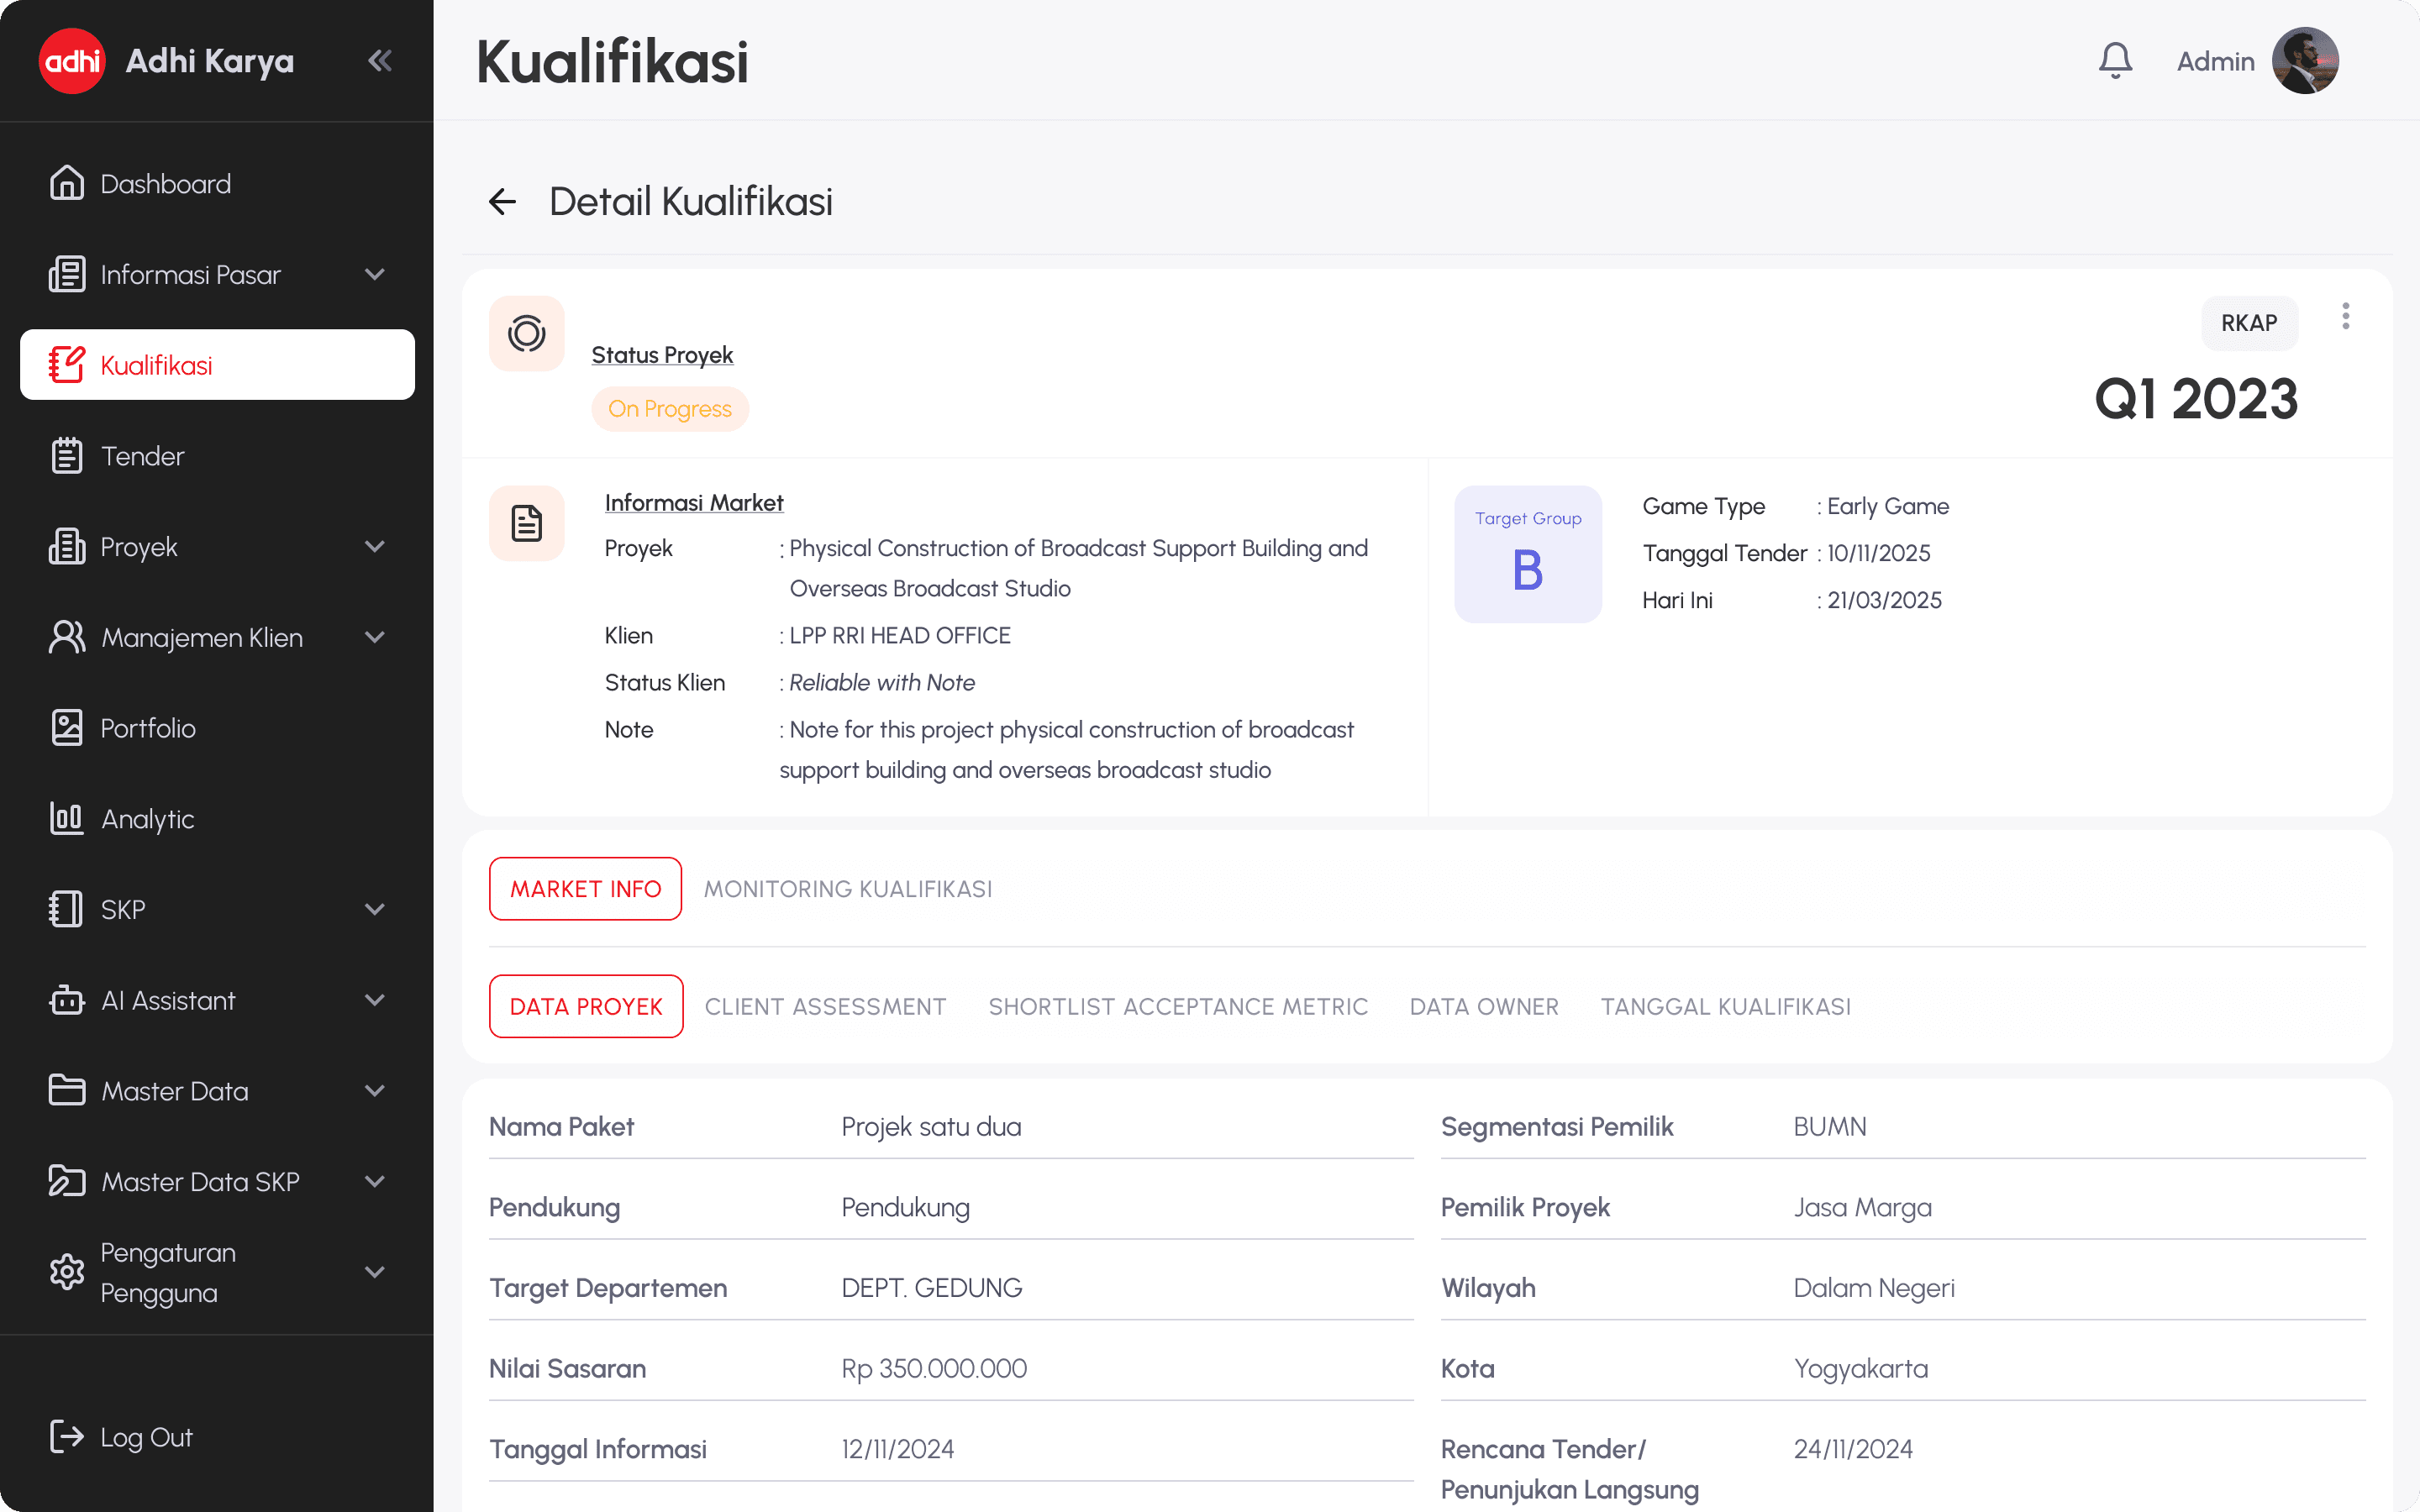Image resolution: width=2420 pixels, height=1512 pixels.
Task: Expand the Pengaturan Pengguna menu chevron
Action: pos(375,1272)
